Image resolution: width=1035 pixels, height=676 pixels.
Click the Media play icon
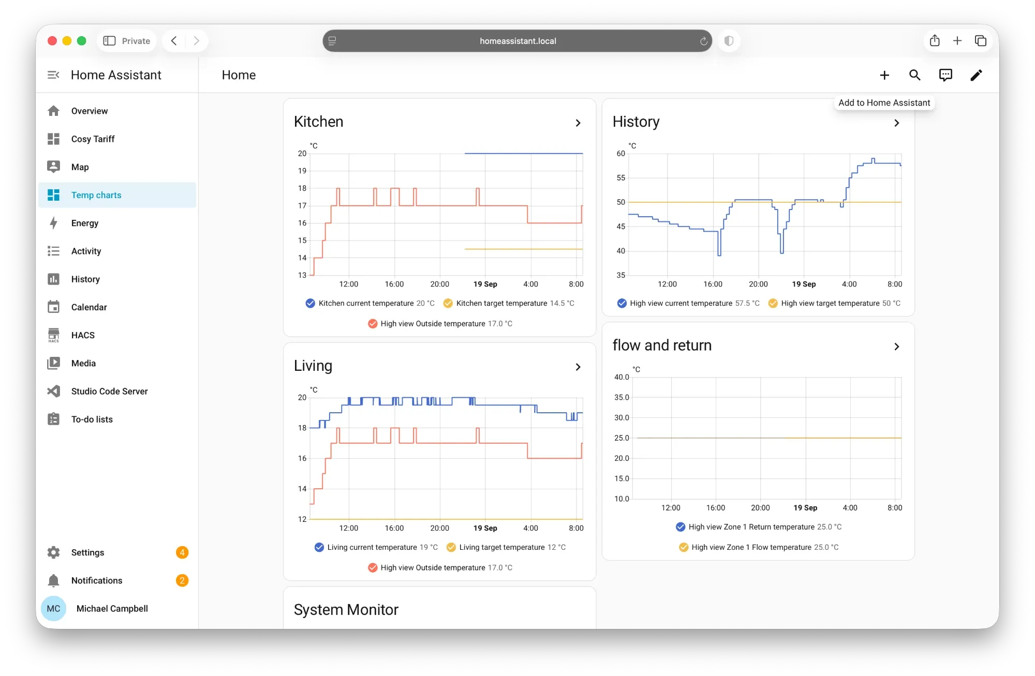pos(53,363)
